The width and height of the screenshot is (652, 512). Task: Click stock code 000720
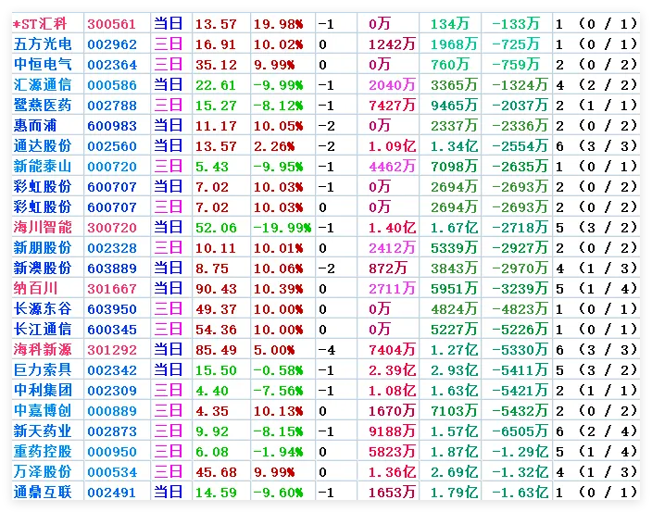112,167
